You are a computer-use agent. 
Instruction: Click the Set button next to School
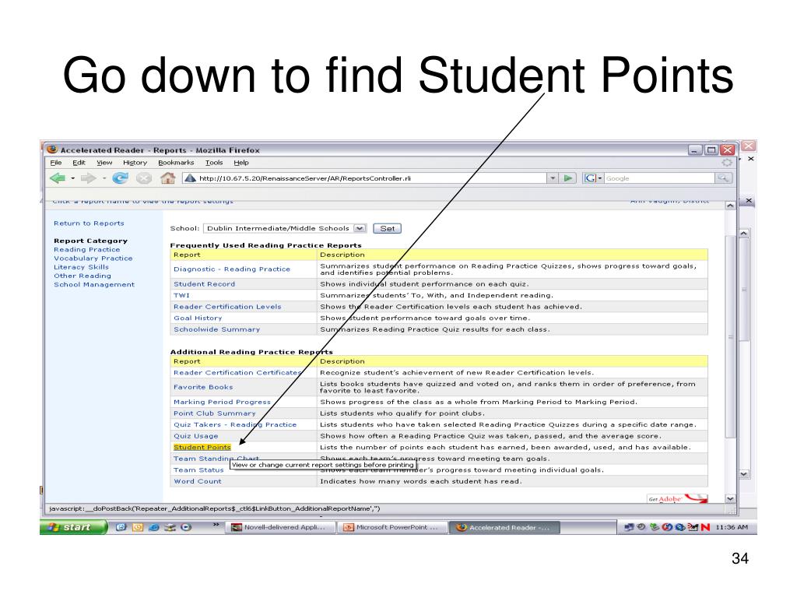pos(388,228)
